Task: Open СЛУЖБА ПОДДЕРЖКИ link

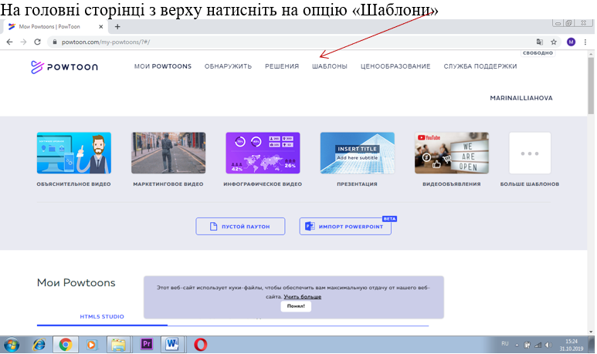Action: click(480, 66)
